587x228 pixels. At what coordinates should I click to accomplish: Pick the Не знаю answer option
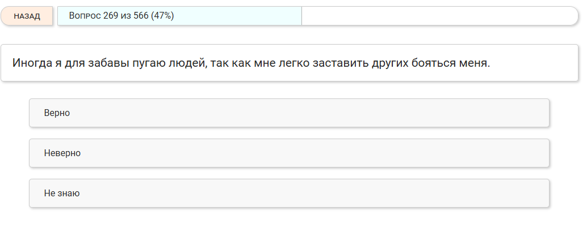pyautogui.click(x=289, y=193)
